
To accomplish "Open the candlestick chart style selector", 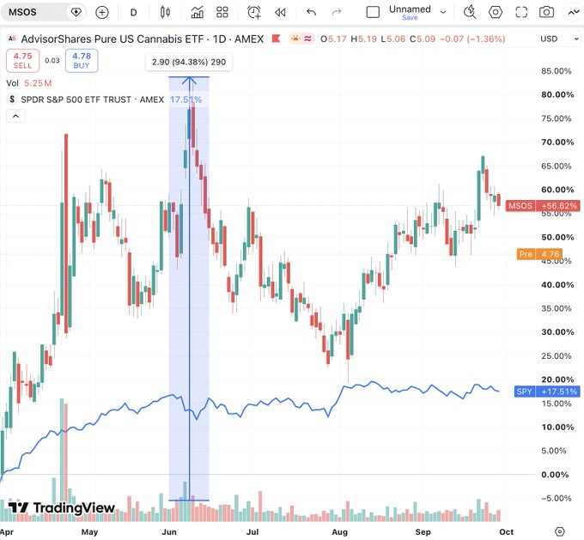I will click(x=165, y=12).
